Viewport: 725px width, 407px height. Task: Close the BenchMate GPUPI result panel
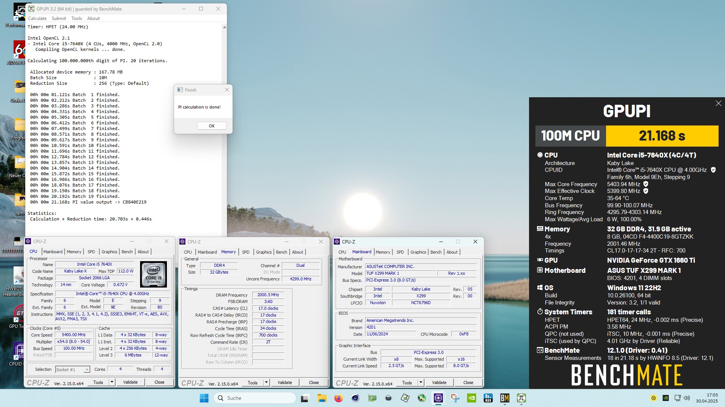[718, 103]
